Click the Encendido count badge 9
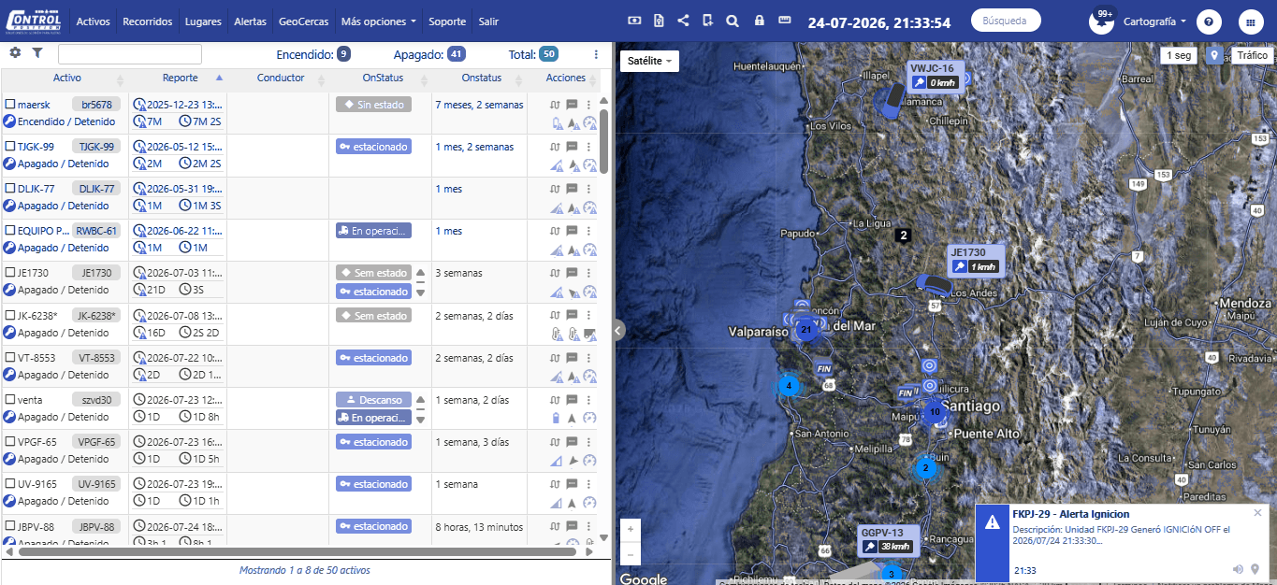This screenshot has width=1277, height=585. 344,54
